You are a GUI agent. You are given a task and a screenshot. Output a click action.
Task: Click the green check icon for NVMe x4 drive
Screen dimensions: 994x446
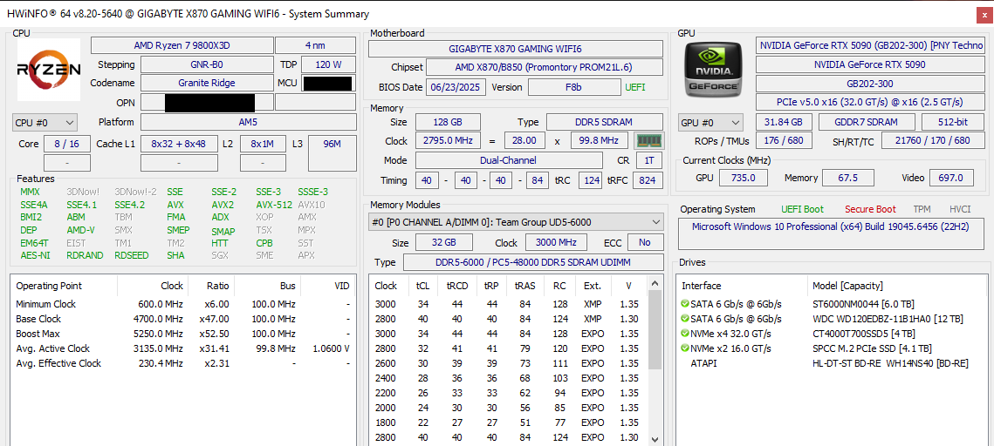click(685, 334)
